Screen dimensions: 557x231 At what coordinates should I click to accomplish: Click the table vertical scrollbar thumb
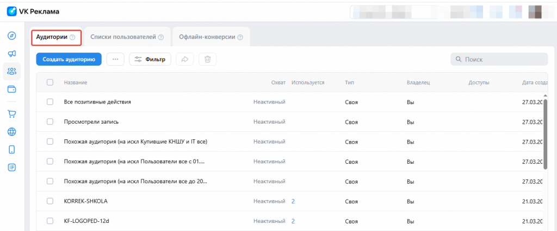545,134
